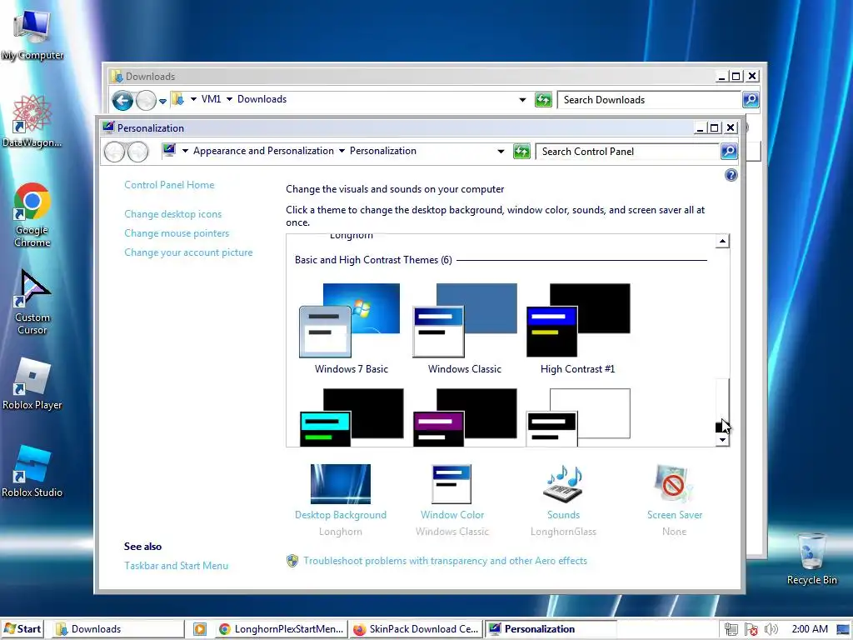Expand arrow between Appearance and Personalization breadcrumbs

[342, 151]
